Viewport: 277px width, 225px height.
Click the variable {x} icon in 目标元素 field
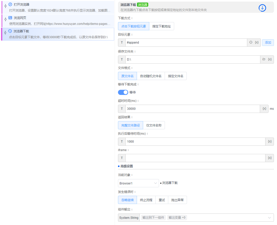tap(257, 43)
